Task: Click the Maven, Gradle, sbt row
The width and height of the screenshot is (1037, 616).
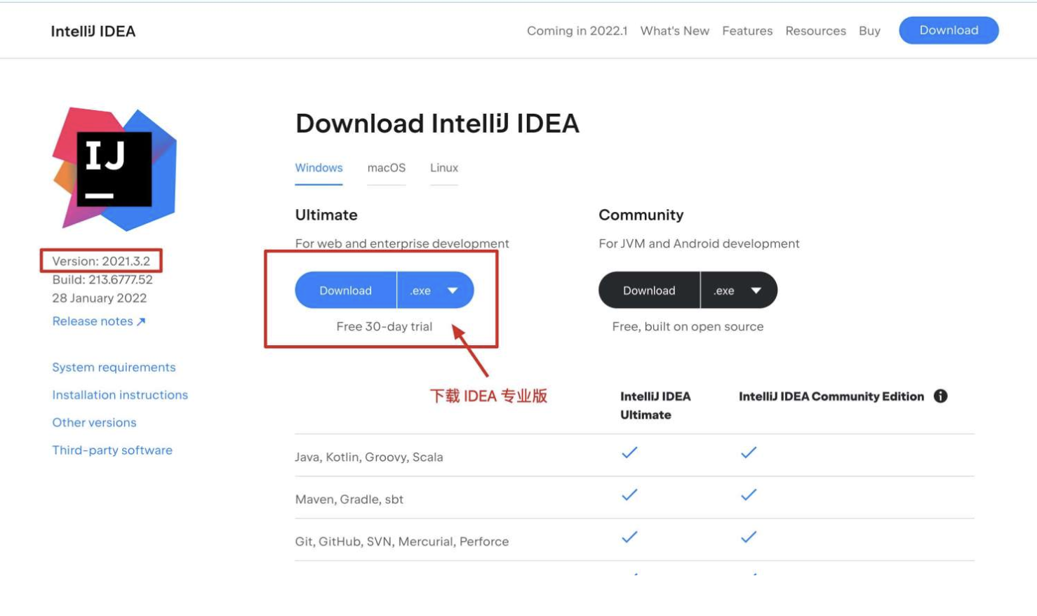Action: tap(634, 498)
